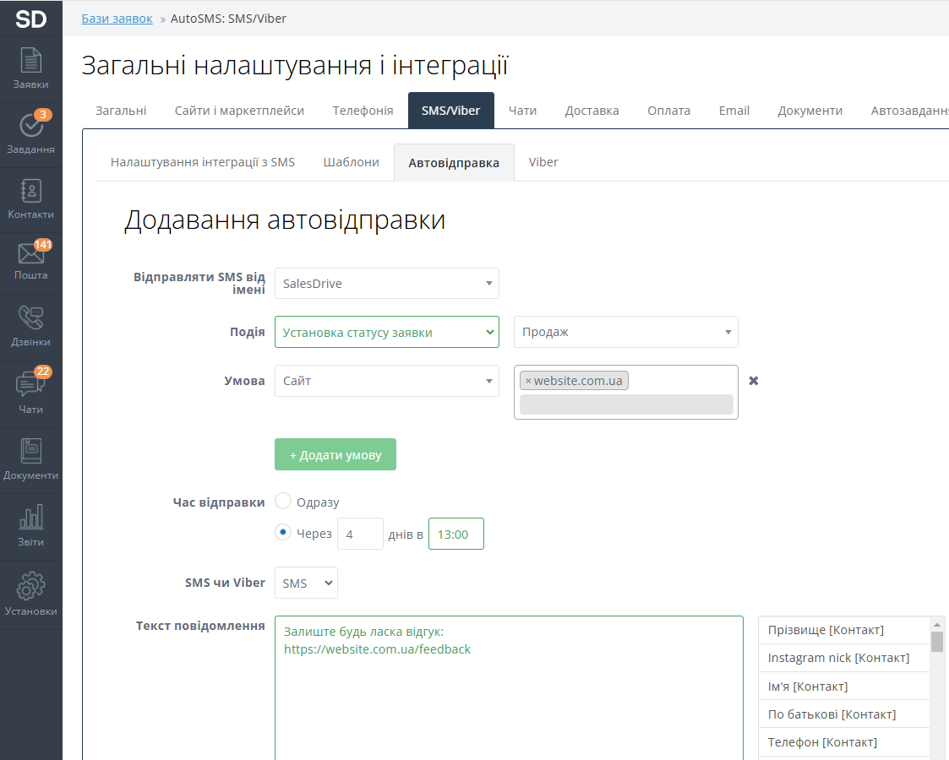
Task: Click the Додати умову button
Action: [x=335, y=454]
